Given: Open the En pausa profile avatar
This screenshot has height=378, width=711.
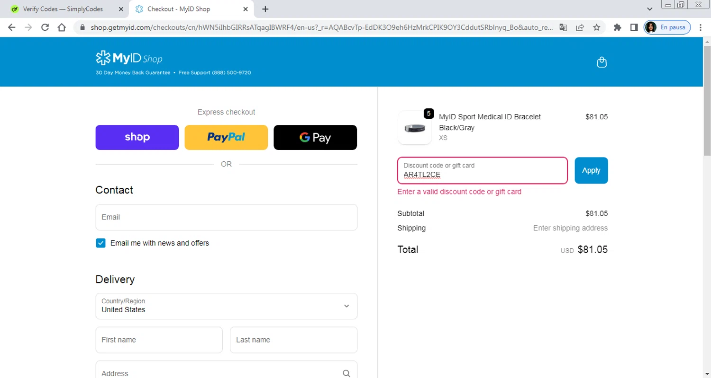Looking at the screenshot, I should click(667, 27).
